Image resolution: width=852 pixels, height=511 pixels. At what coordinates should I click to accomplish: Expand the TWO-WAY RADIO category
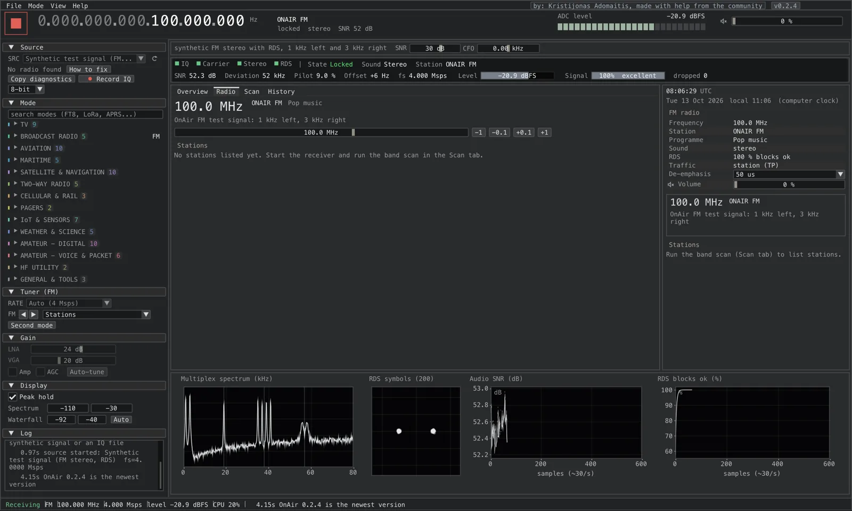click(x=15, y=184)
